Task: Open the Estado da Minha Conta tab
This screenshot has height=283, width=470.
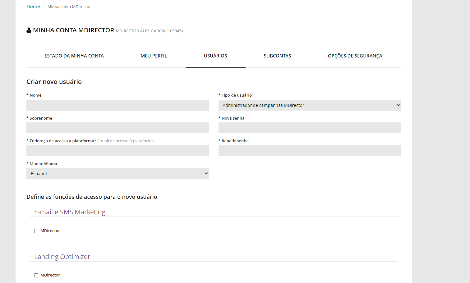Action: pos(74,56)
